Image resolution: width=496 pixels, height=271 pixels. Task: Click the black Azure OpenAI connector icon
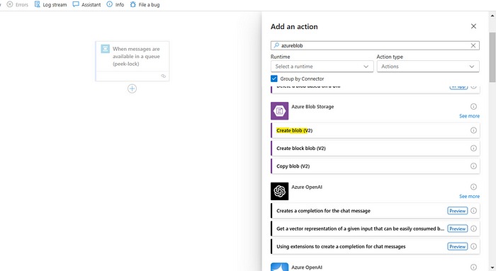(280, 191)
